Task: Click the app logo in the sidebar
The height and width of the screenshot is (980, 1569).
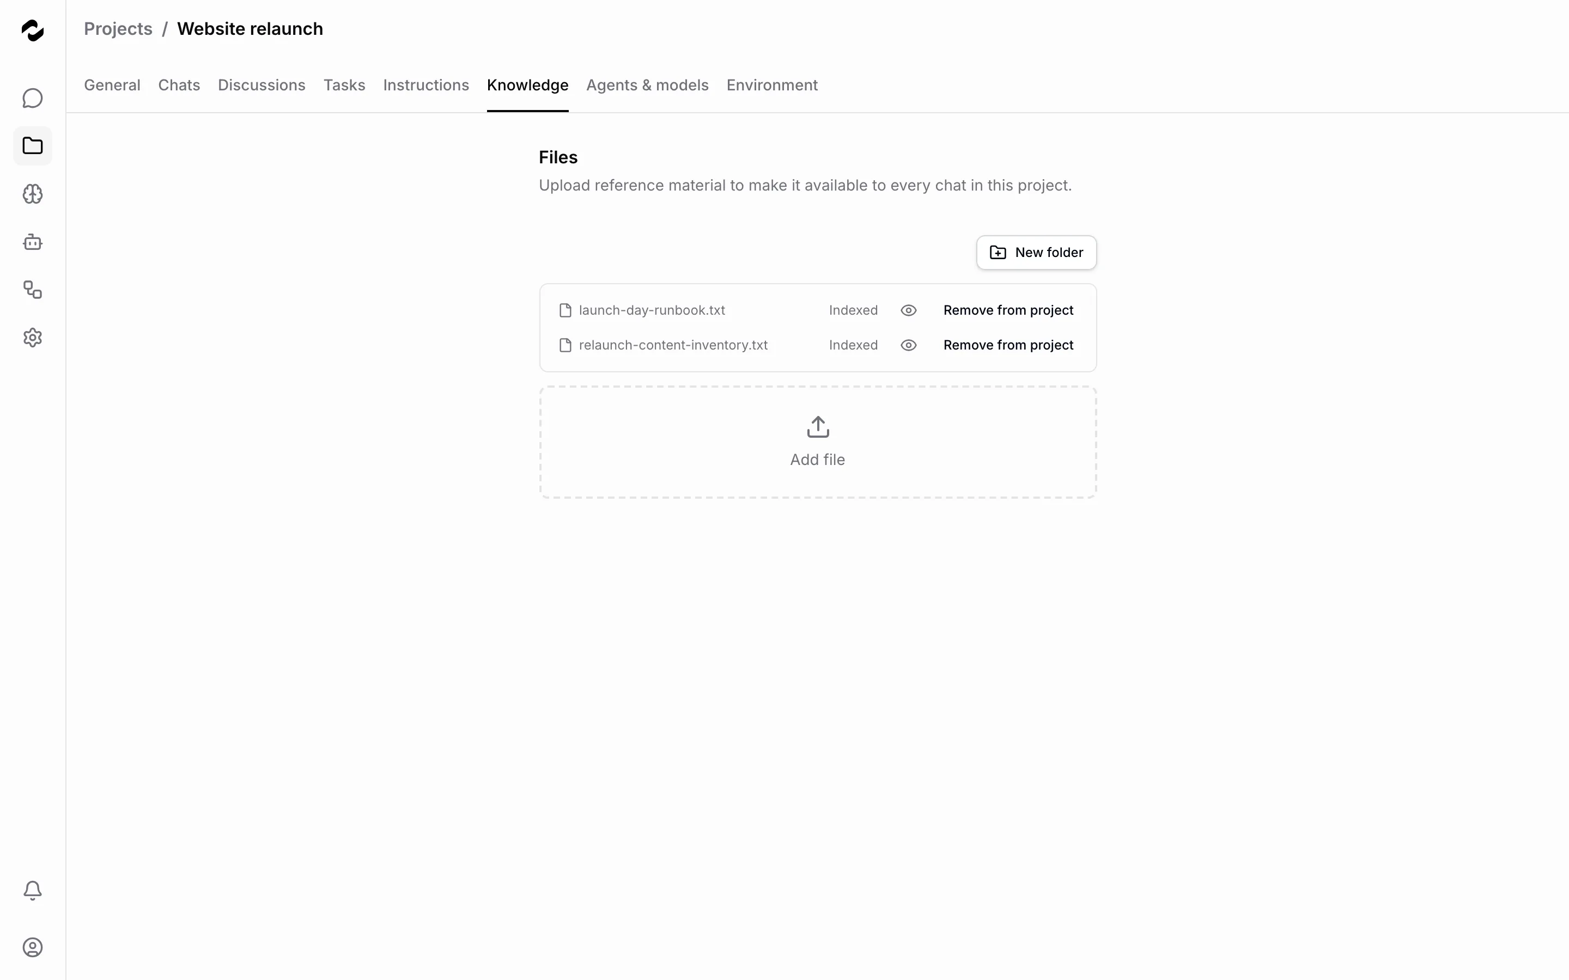Action: pyautogui.click(x=33, y=30)
